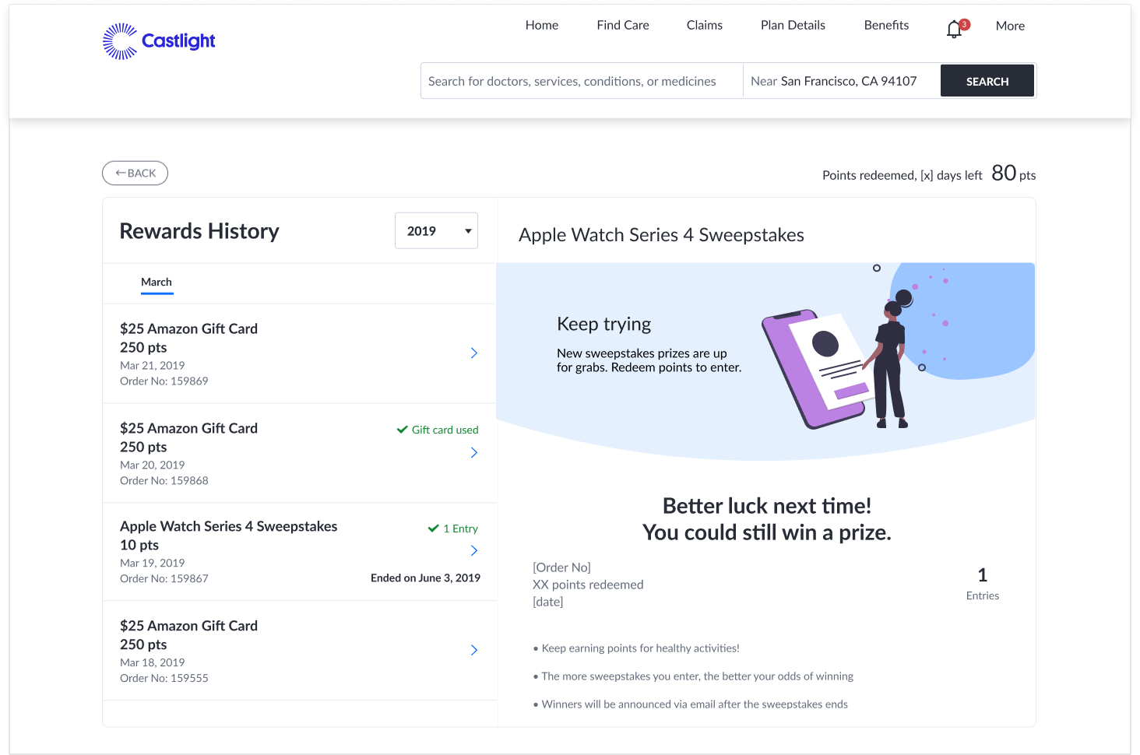Open the More menu
1140x755 pixels.
[1010, 26]
